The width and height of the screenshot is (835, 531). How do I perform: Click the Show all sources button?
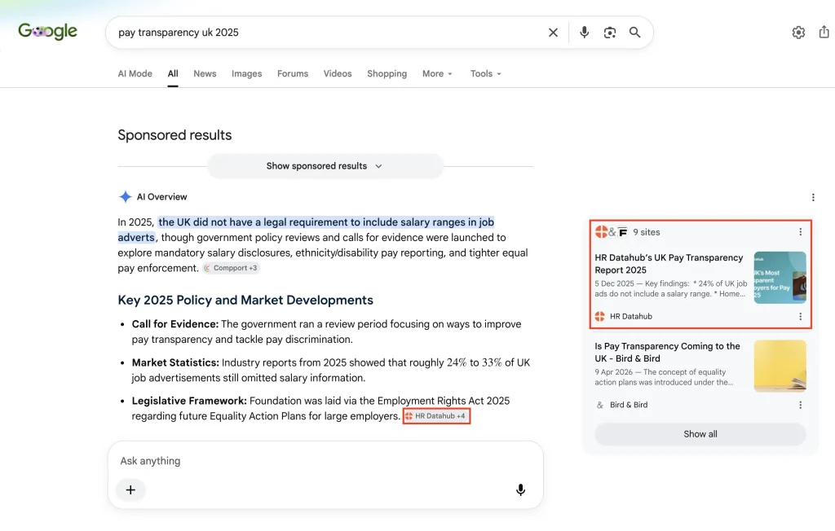pos(700,434)
